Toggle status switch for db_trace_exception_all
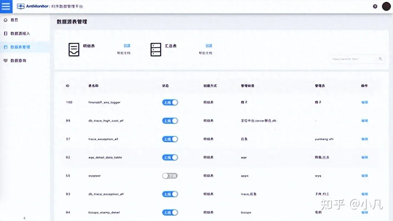 click(170, 194)
